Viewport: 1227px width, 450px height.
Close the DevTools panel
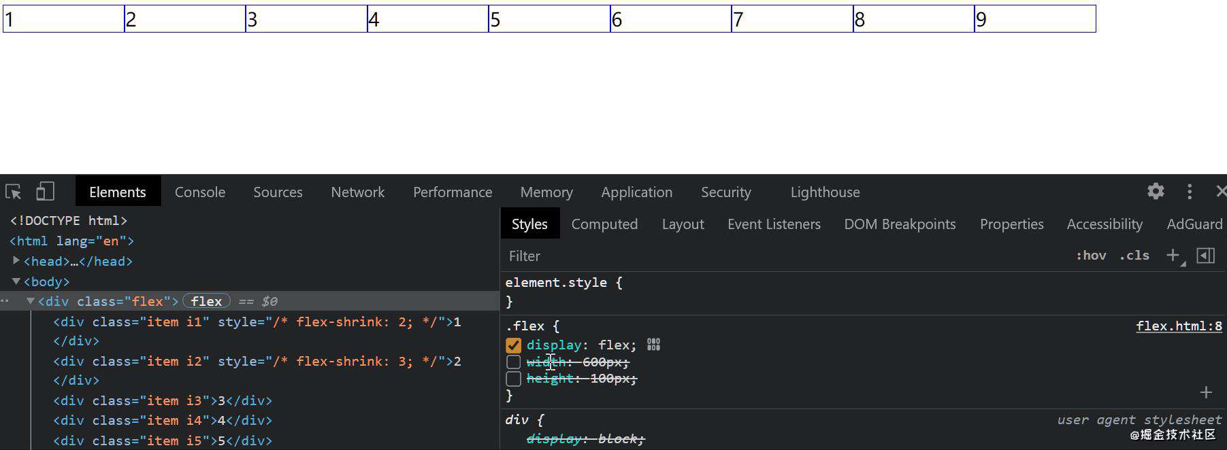click(1221, 192)
